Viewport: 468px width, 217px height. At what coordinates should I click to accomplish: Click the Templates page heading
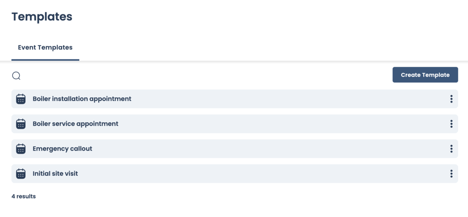click(42, 17)
